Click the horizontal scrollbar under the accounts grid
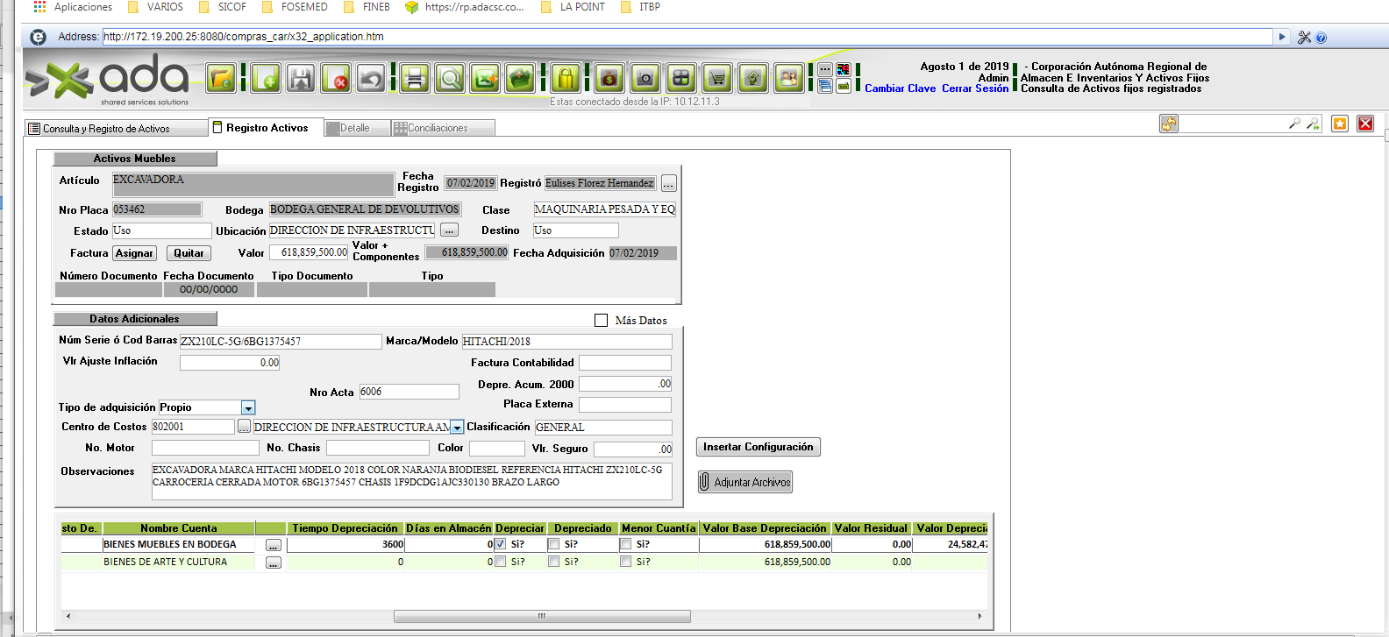Viewport: 1389px width, 637px height. coord(542,616)
